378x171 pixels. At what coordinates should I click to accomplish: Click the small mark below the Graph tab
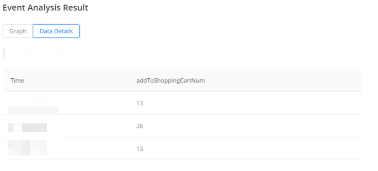(x=3, y=53)
